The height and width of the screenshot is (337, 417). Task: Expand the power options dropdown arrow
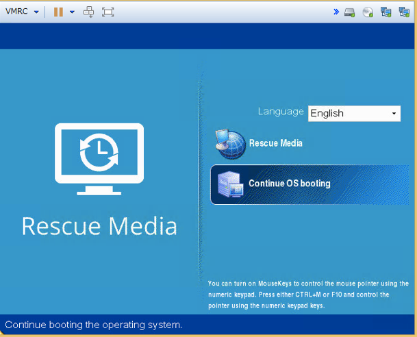[72, 12]
